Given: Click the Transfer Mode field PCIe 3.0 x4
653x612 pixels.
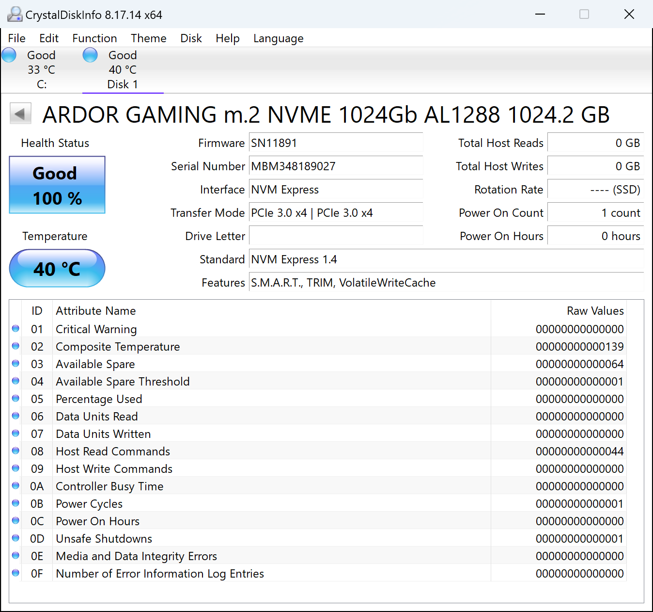Looking at the screenshot, I should [x=336, y=213].
